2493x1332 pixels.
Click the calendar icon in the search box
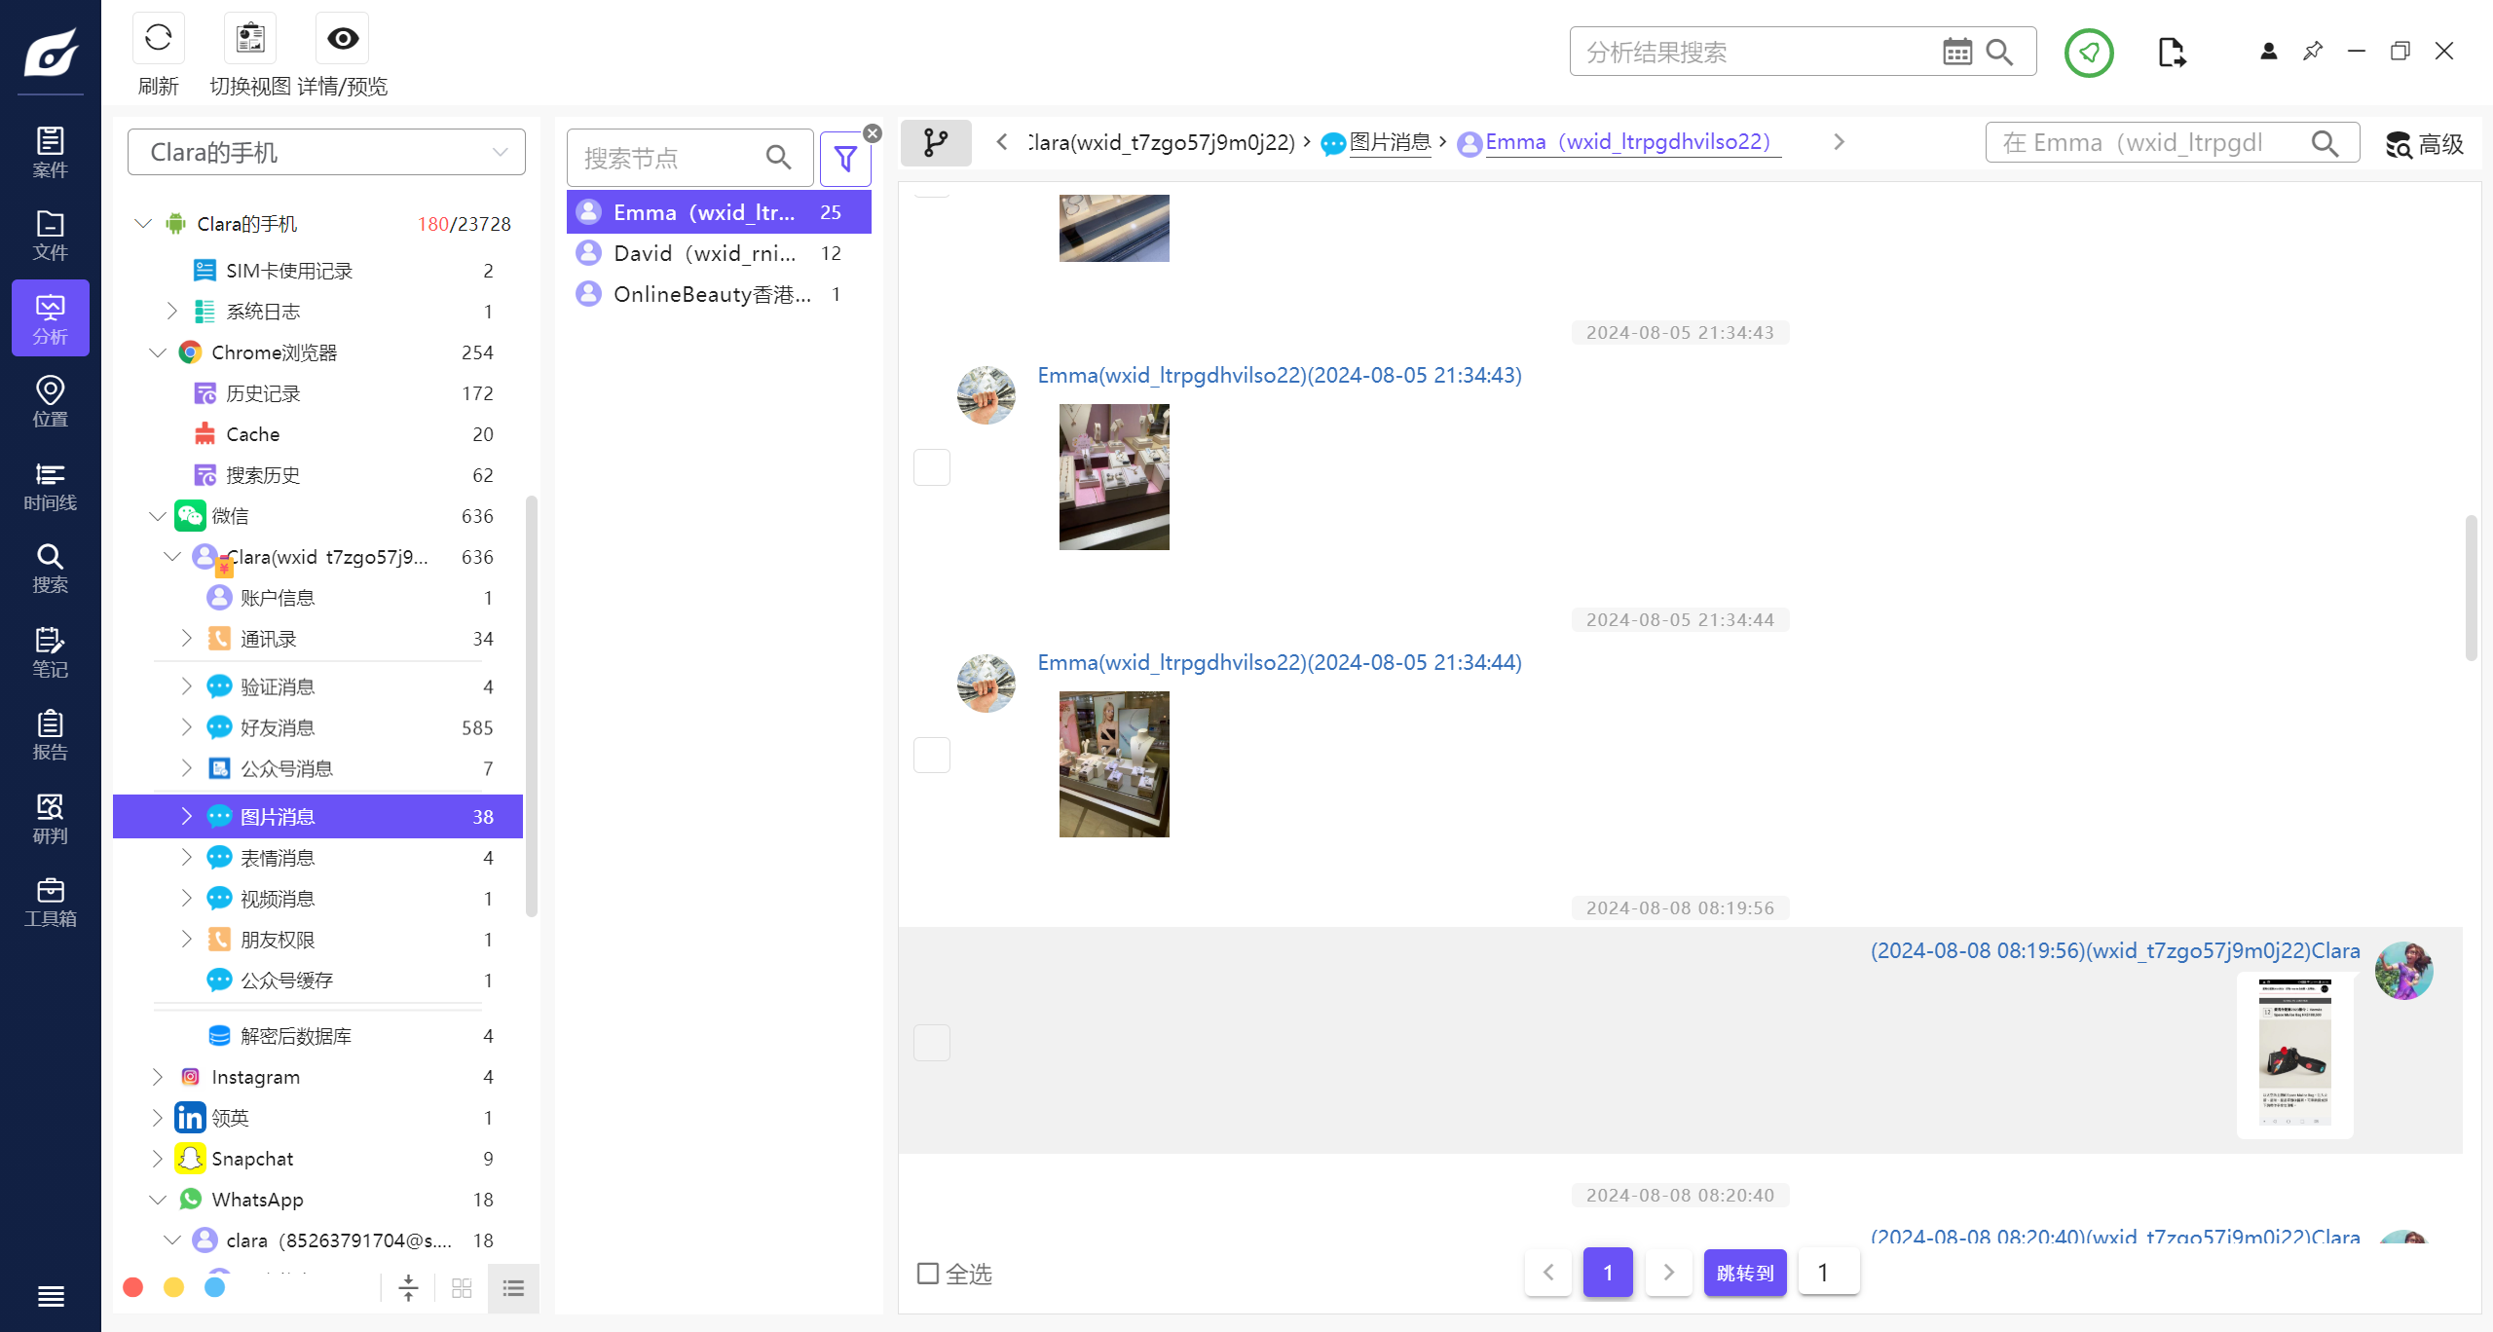coord(1956,52)
